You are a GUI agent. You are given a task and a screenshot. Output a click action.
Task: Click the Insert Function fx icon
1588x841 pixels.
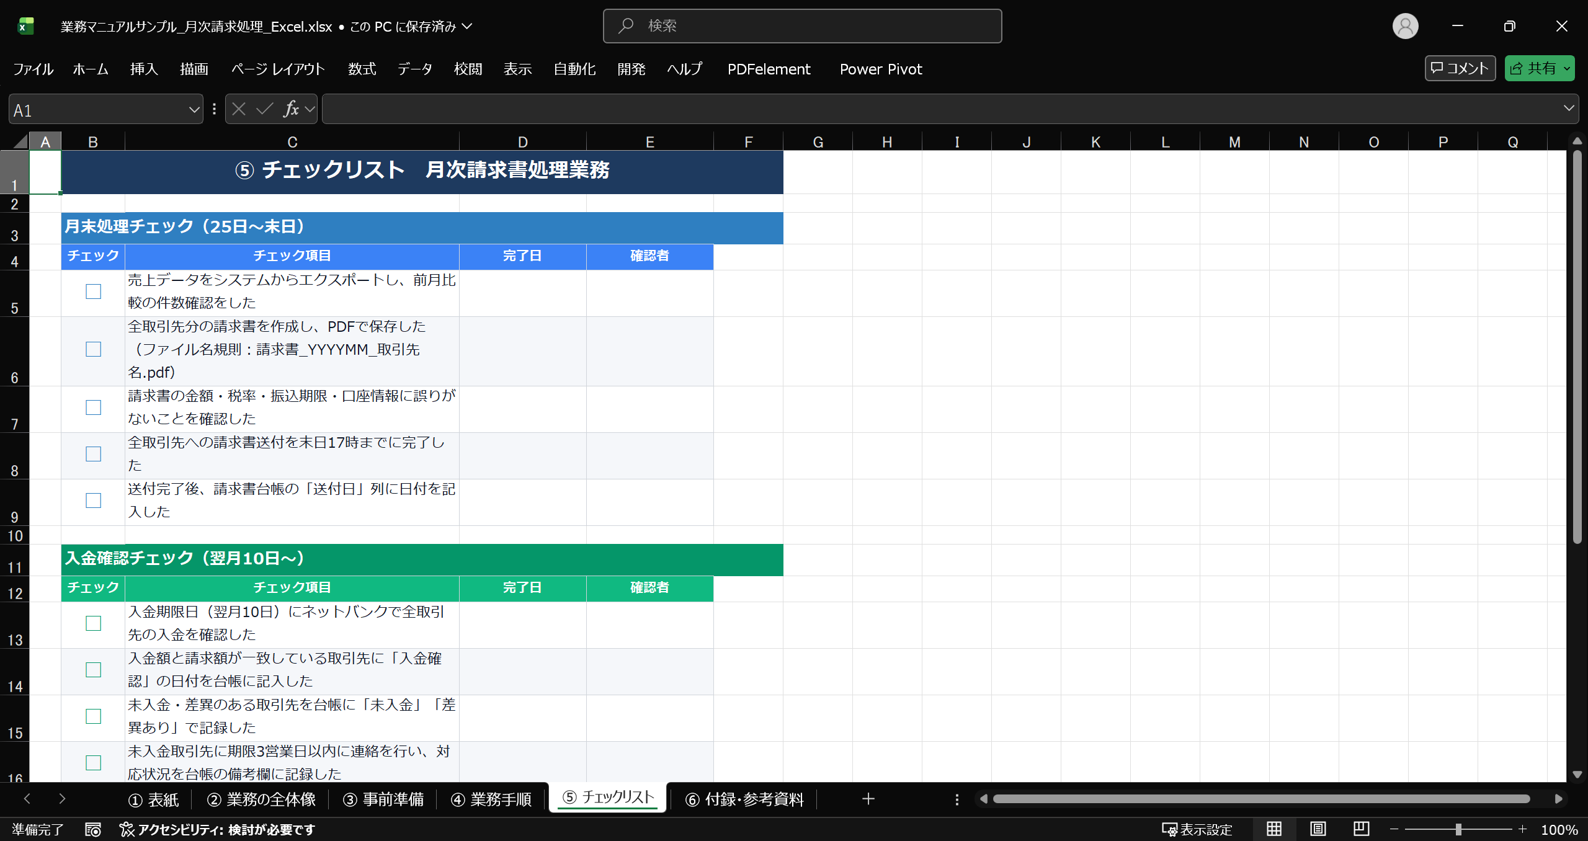(291, 109)
